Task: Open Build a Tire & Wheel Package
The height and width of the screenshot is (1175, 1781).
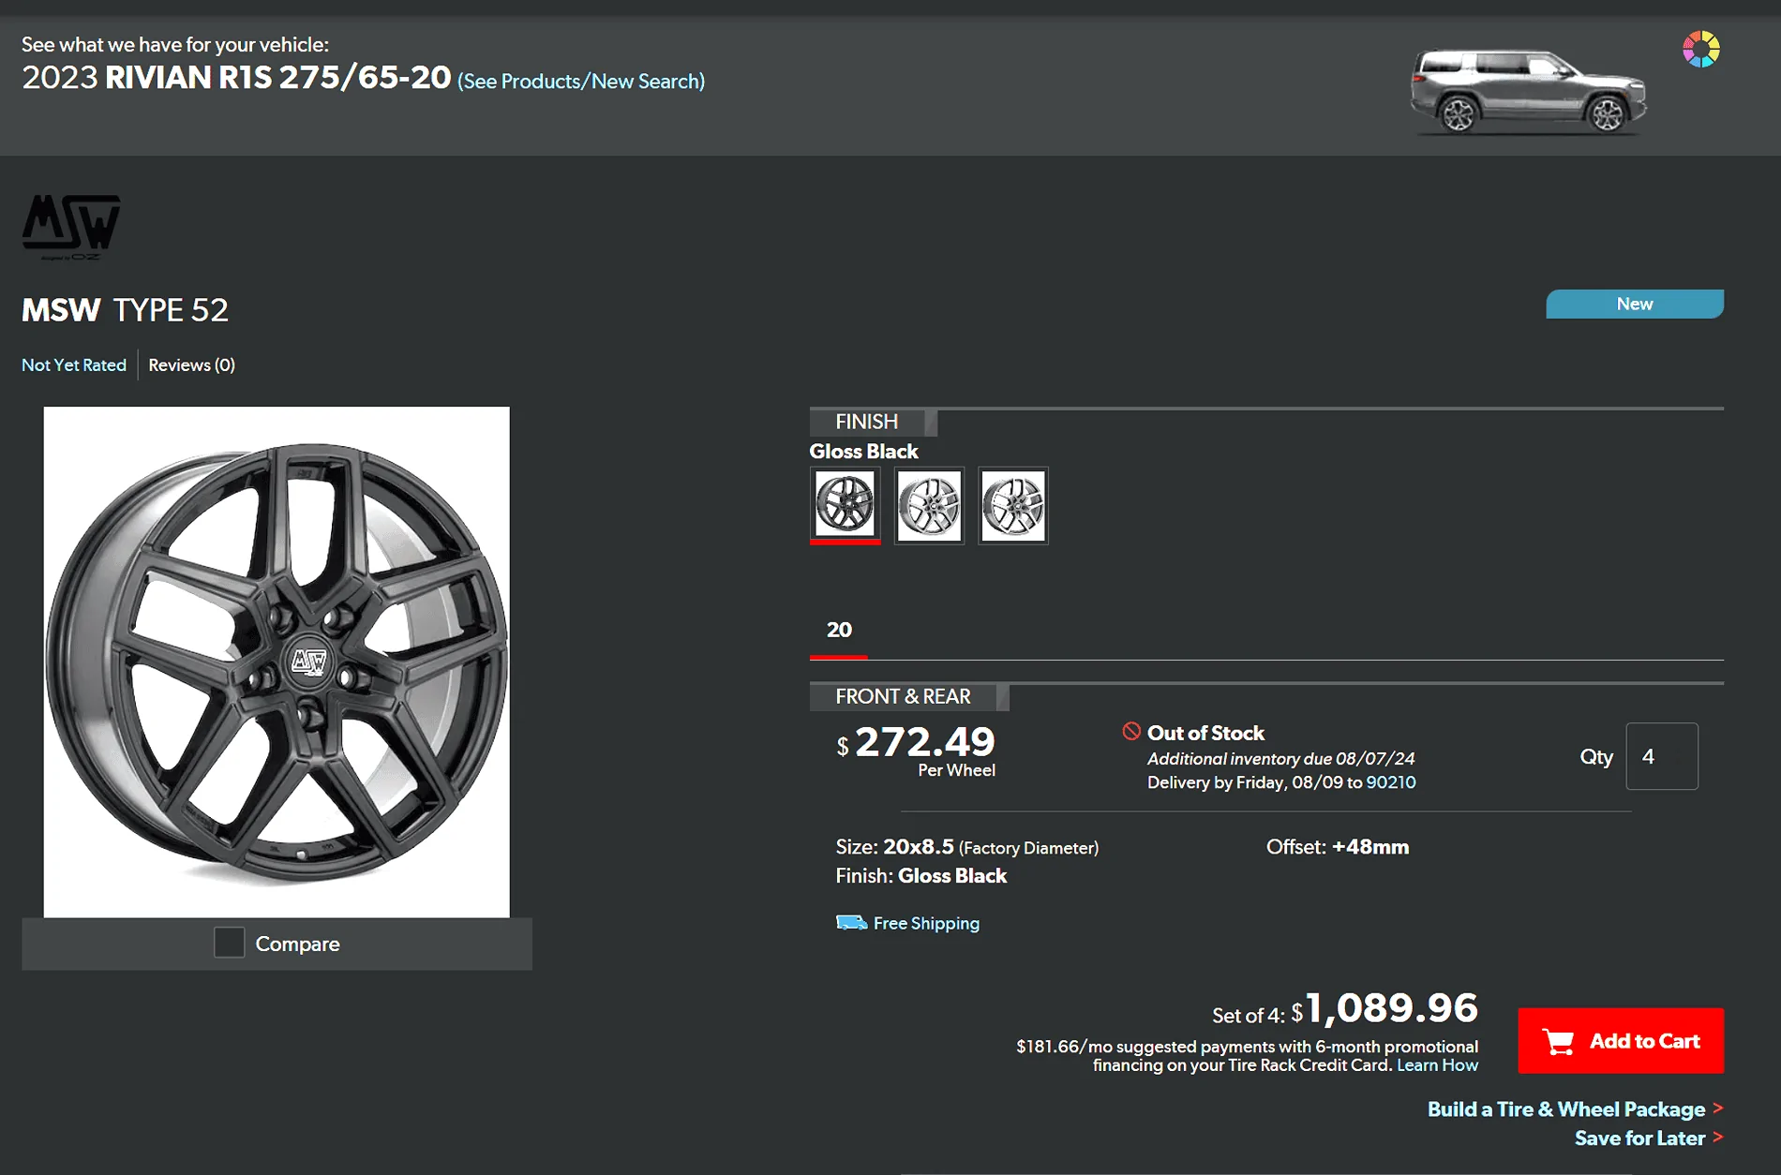Action: pos(1566,1109)
